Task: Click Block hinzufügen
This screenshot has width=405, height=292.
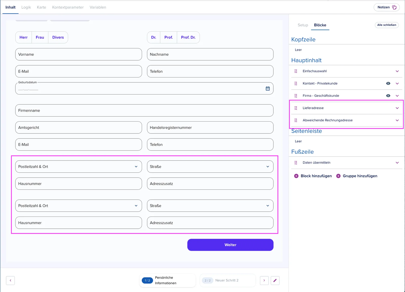Action: (313, 176)
